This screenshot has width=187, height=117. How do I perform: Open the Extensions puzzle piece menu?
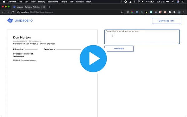click(174, 12)
